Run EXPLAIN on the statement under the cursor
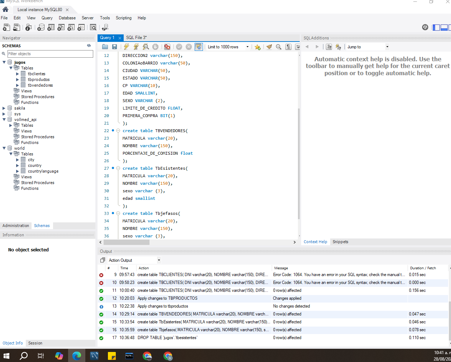 146,47
